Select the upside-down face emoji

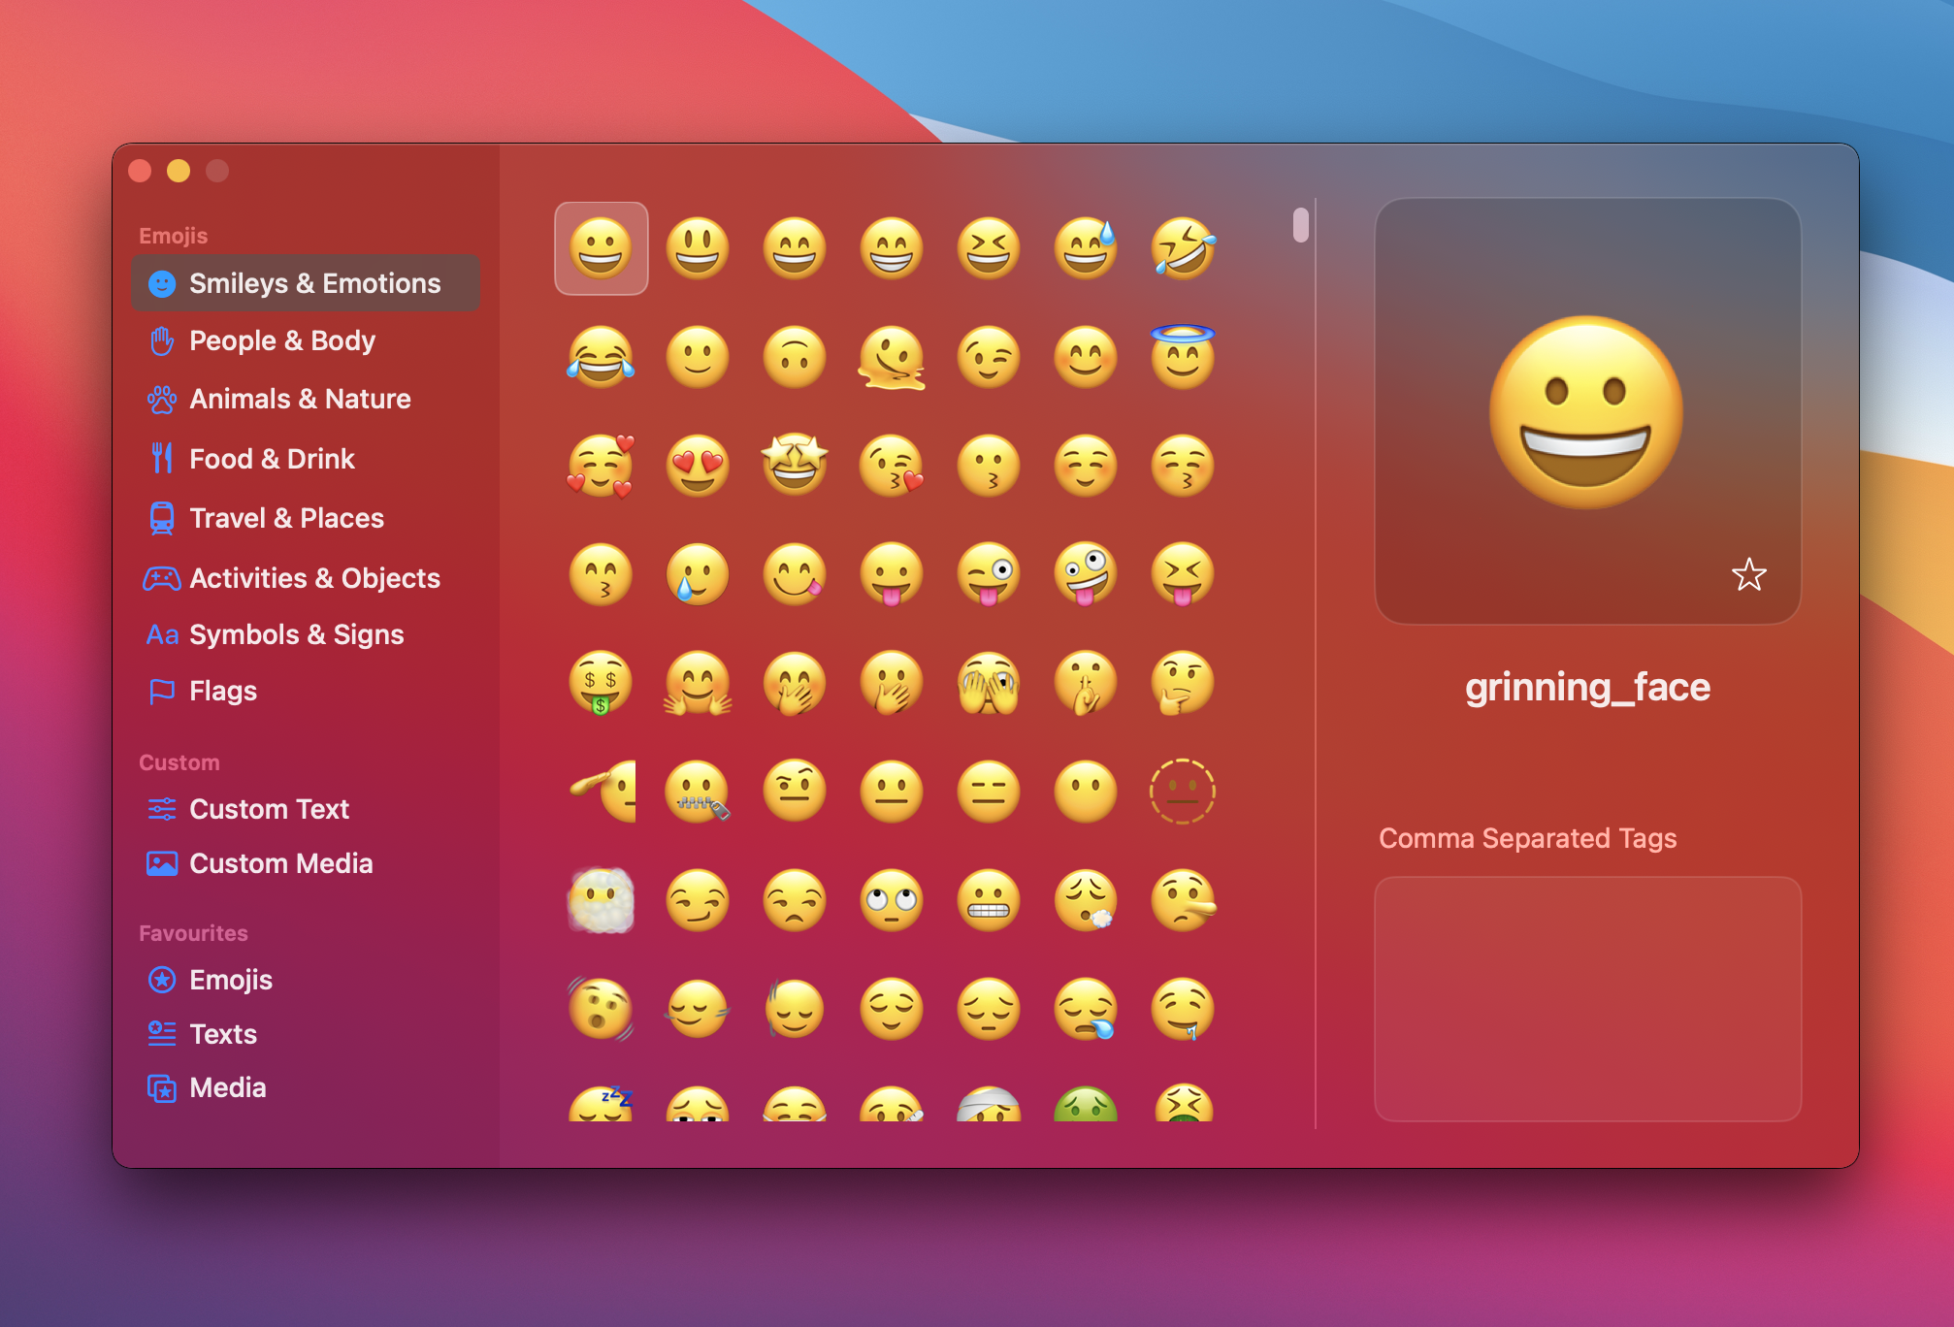coord(795,357)
